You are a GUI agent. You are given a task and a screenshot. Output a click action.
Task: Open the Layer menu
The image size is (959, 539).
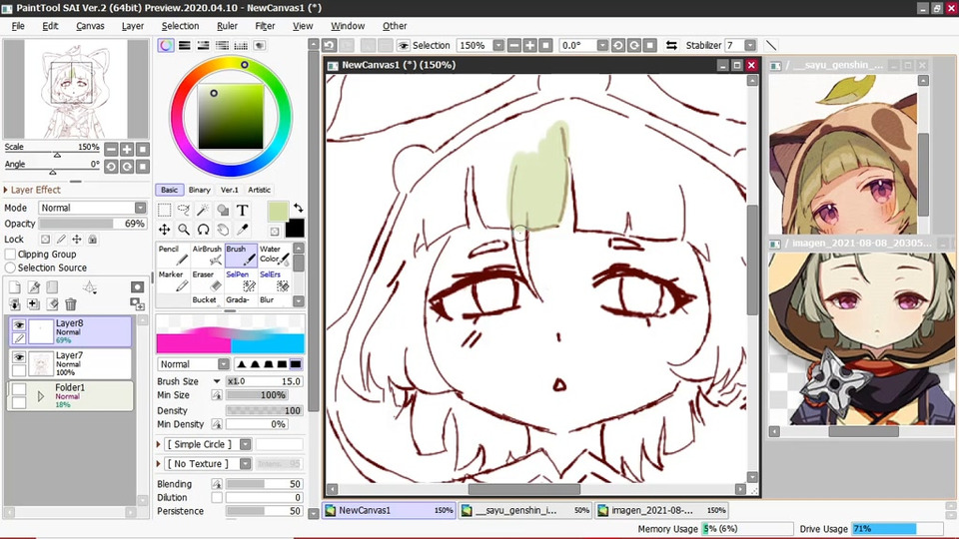point(132,26)
